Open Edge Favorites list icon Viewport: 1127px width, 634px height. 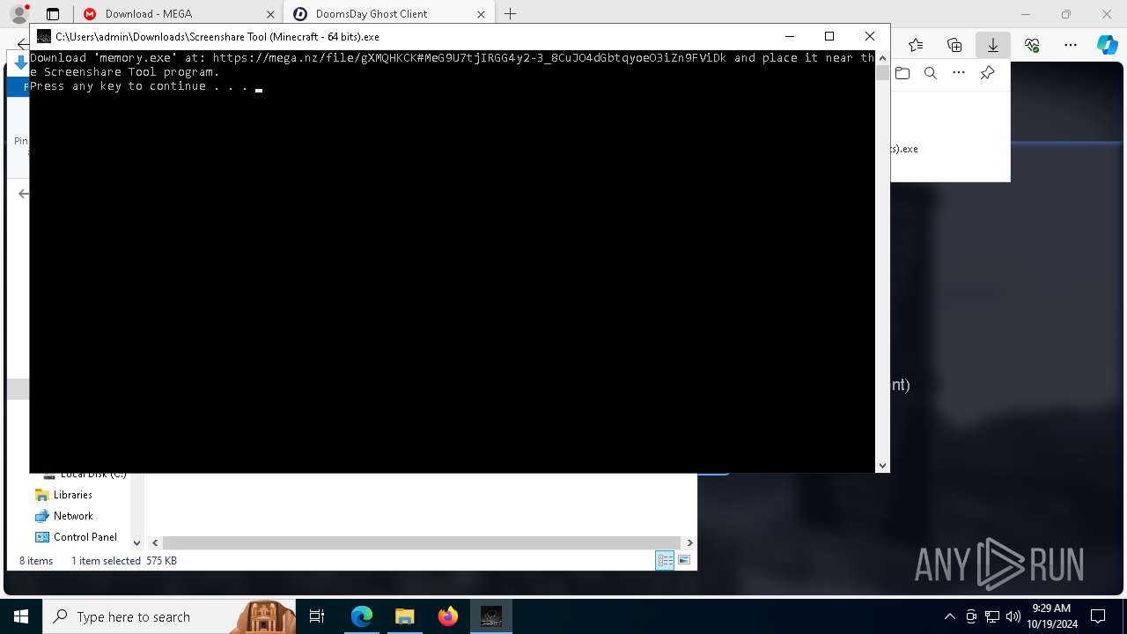point(916,45)
